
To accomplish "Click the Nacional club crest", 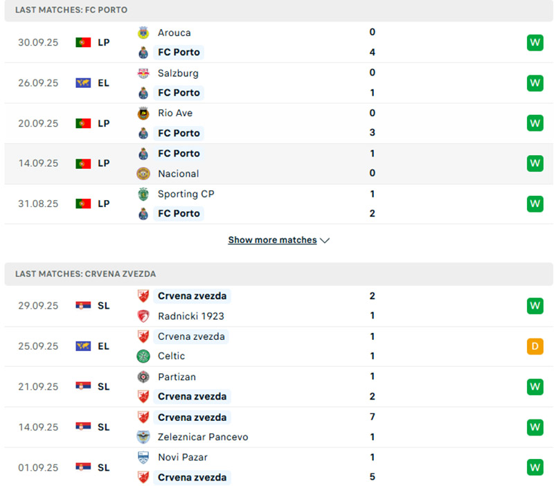I will [143, 174].
